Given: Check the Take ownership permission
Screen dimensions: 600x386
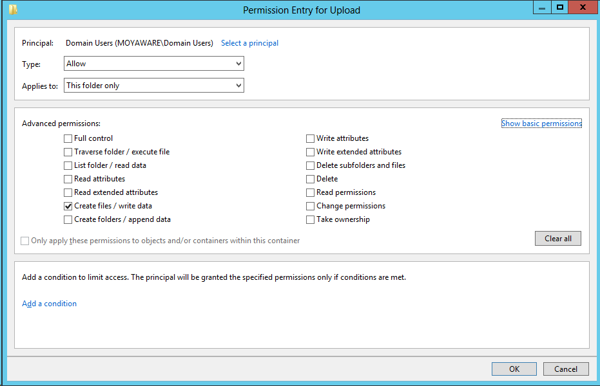Looking at the screenshot, I should coord(310,219).
